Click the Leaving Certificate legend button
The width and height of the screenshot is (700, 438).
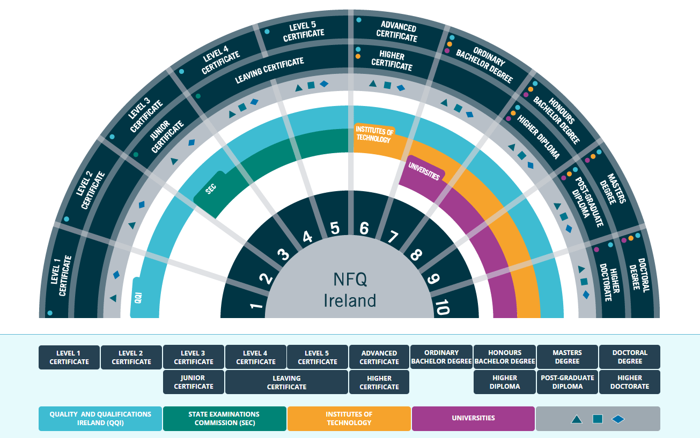tap(286, 382)
